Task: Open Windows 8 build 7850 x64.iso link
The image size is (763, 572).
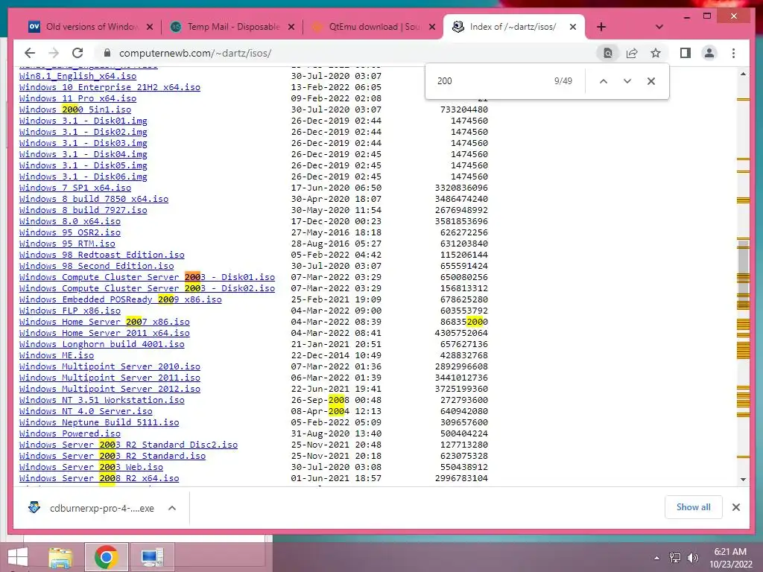Action: coord(94,199)
